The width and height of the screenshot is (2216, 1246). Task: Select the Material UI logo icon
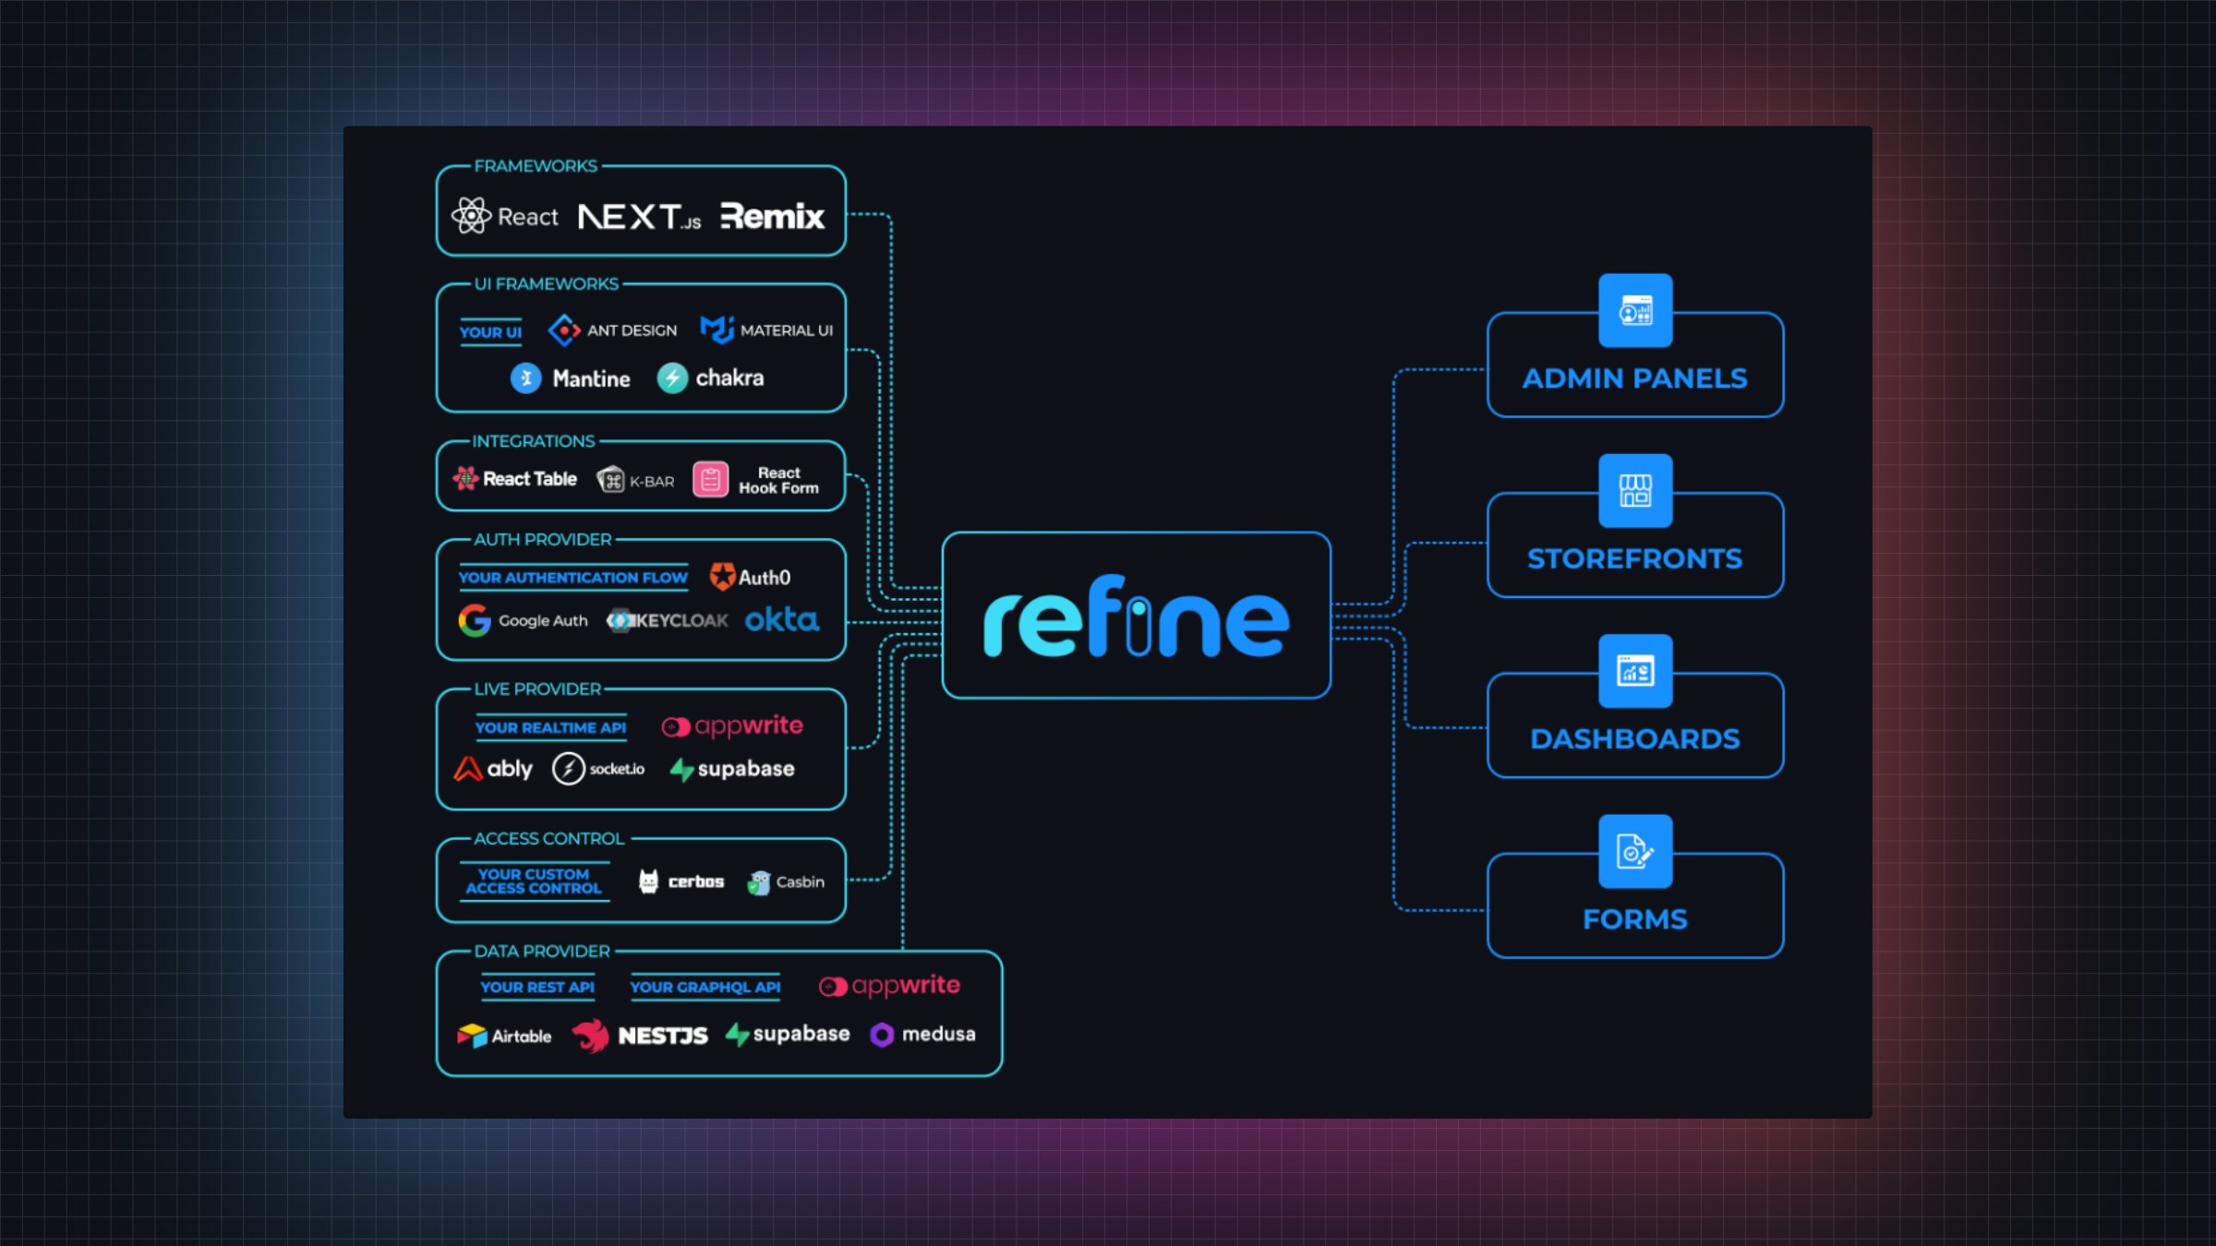(x=717, y=329)
